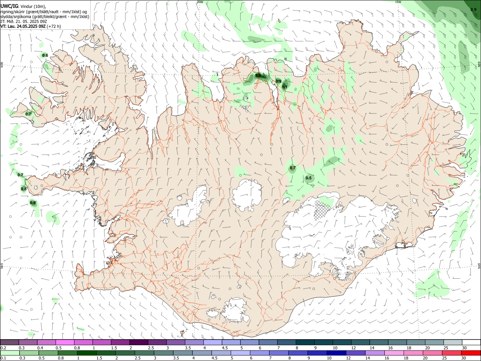
Task: Click snow-scale grey-green swatch between 16 and 18
Action: tap(397, 342)
